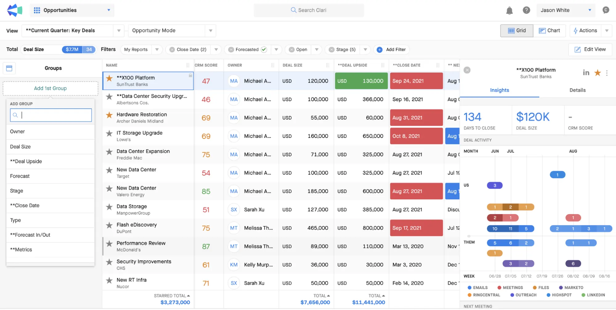Viewport: 616px width, 310px height.
Task: Click the Edit View button
Action: point(590,49)
